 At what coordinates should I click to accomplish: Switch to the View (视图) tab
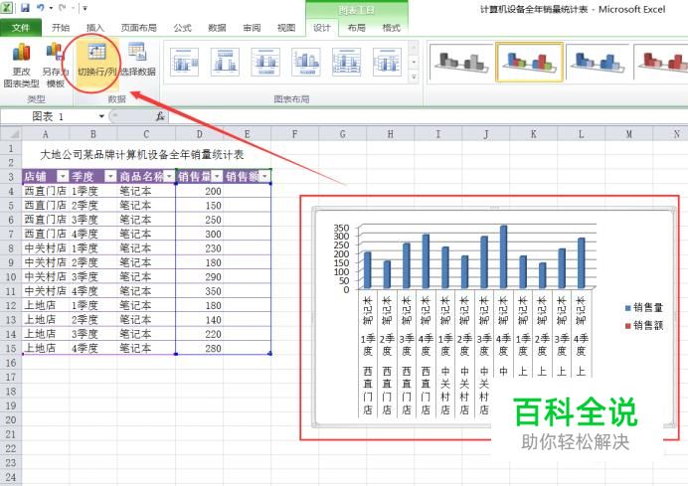coord(286,28)
